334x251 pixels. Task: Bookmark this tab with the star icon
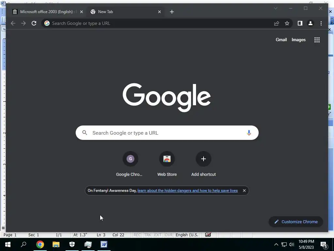point(287,23)
